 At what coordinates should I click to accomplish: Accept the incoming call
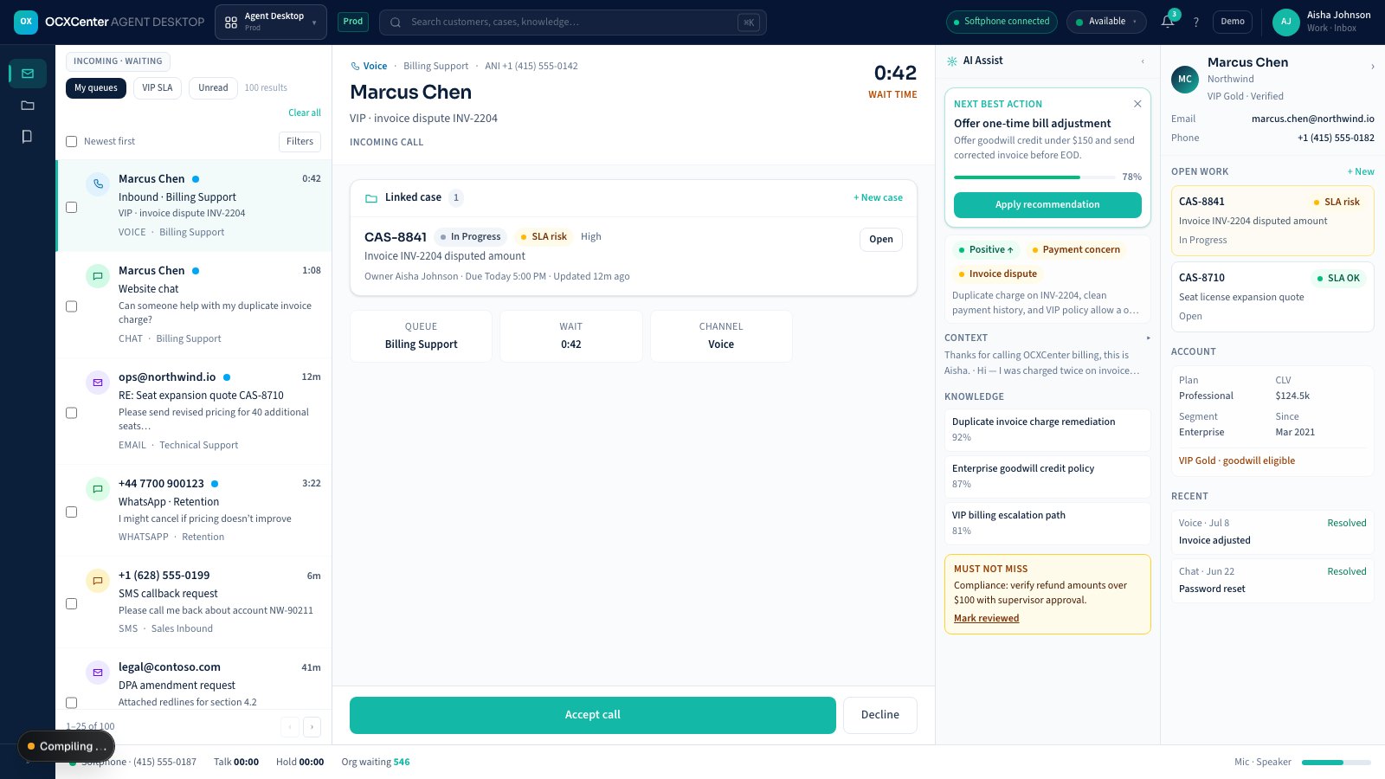click(x=593, y=715)
